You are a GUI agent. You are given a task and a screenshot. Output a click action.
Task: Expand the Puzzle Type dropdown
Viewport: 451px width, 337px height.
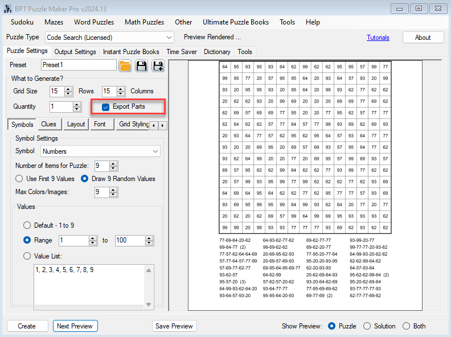click(x=169, y=38)
